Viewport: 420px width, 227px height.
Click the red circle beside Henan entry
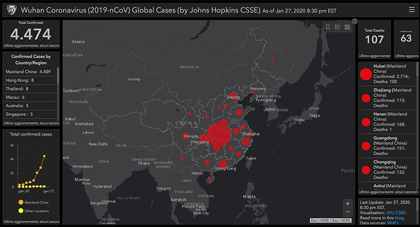pyautogui.click(x=366, y=122)
